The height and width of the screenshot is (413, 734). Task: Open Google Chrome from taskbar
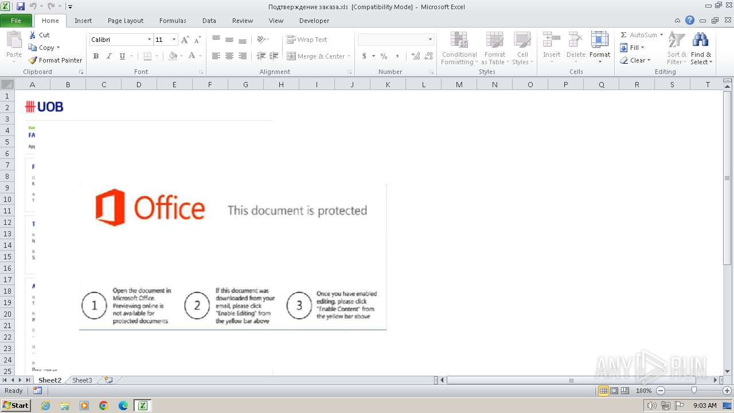pos(104,406)
